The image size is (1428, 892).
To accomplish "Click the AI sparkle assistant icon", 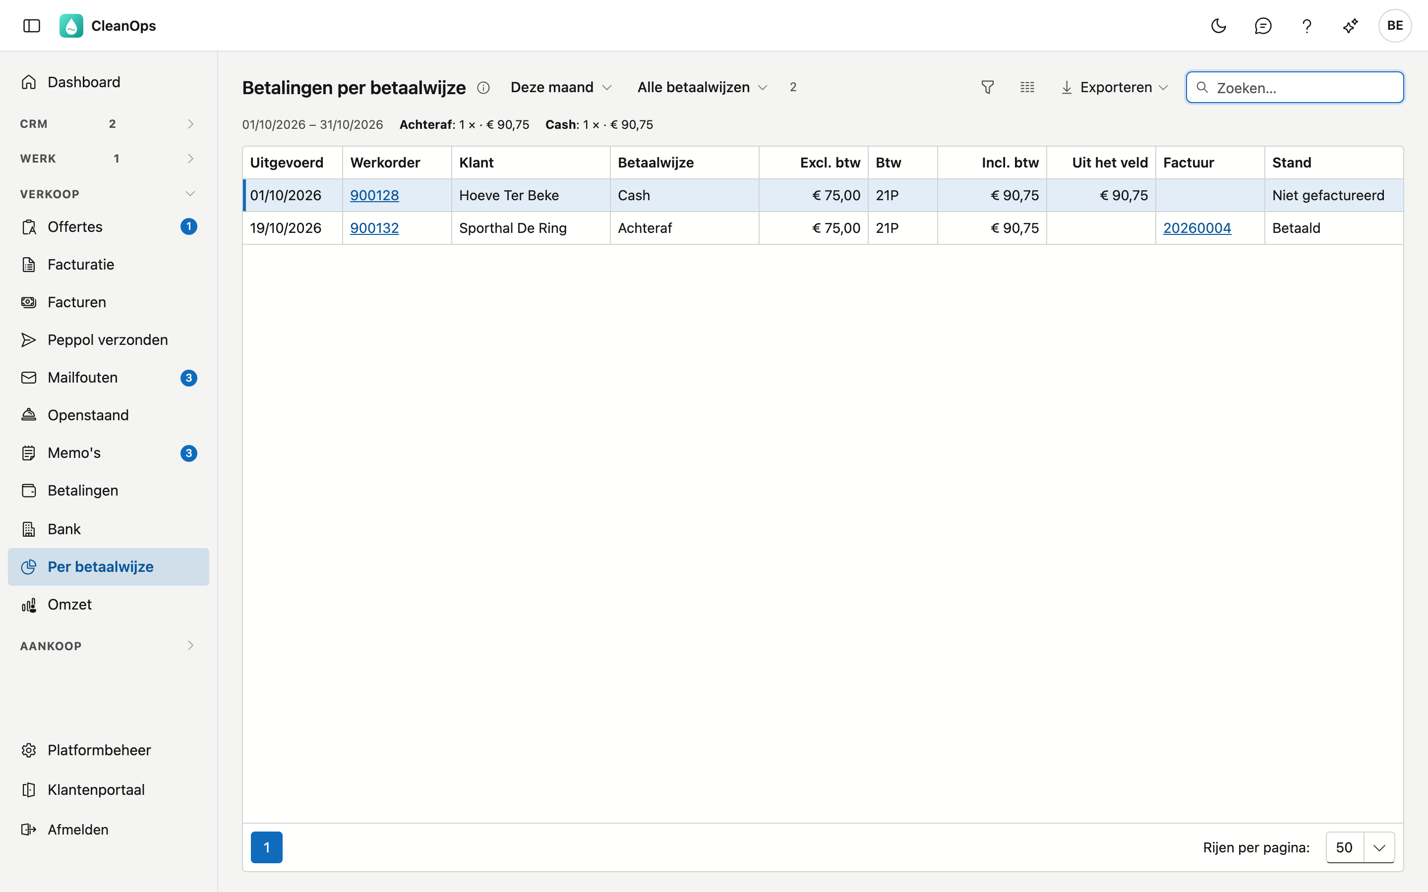I will click(x=1351, y=25).
